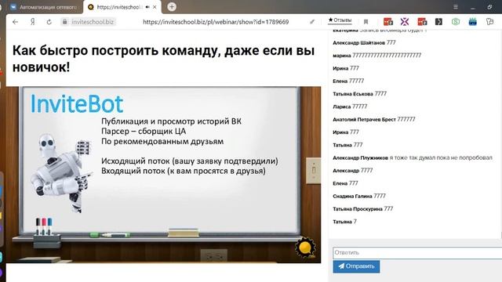Click the pencil icon in the address bar

point(312,22)
